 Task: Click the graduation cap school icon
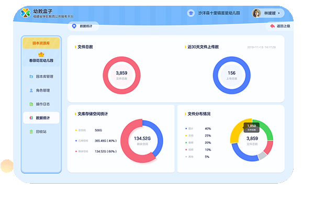click(191, 13)
